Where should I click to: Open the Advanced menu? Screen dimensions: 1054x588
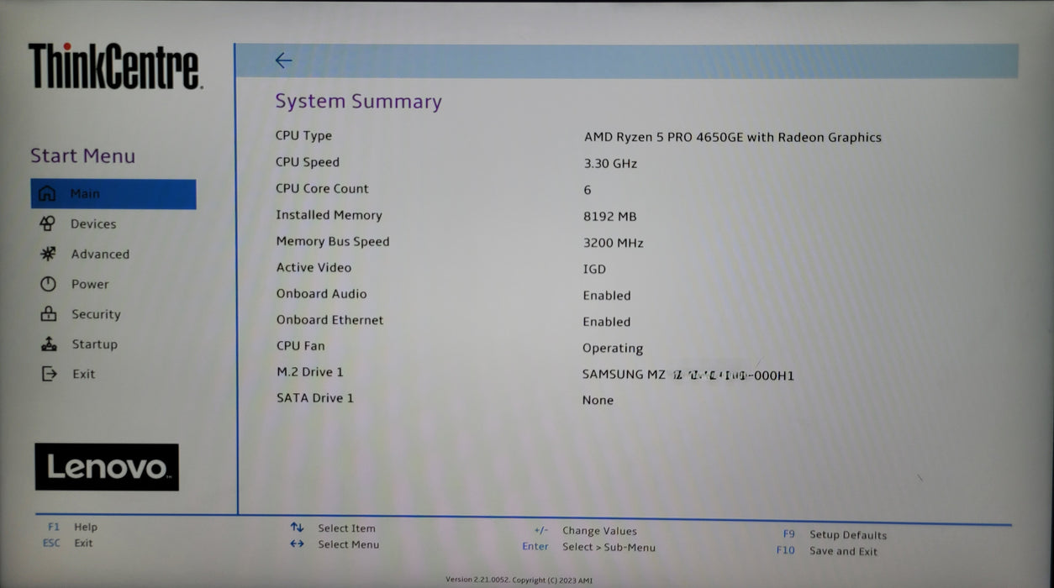point(100,255)
